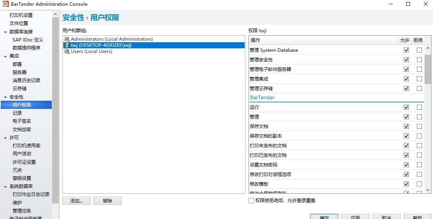
Task: Toggle allow checkbox for 打印已发布的文档
Action: point(406,155)
